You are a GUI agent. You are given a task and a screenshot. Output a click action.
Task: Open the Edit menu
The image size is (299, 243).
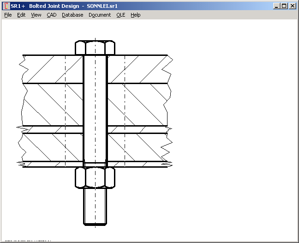(x=21, y=15)
